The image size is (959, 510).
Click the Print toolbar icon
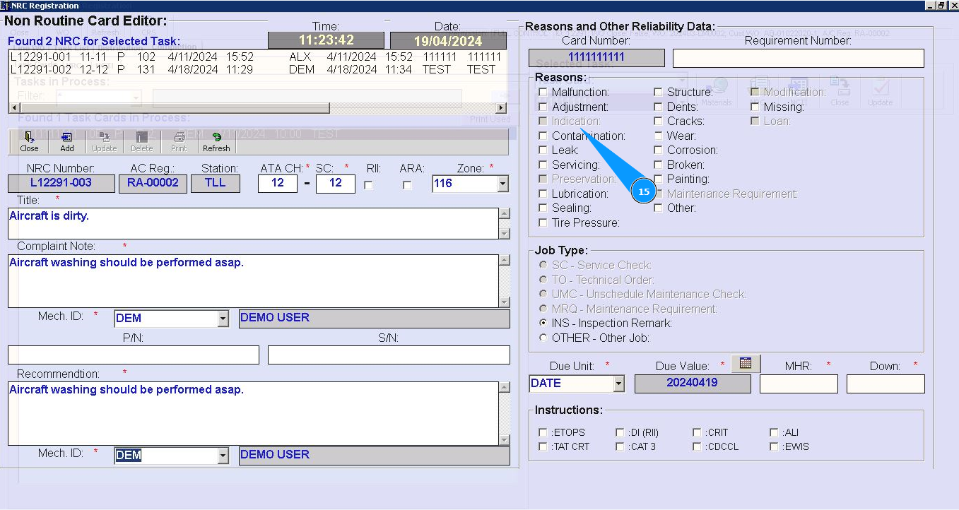(x=179, y=142)
